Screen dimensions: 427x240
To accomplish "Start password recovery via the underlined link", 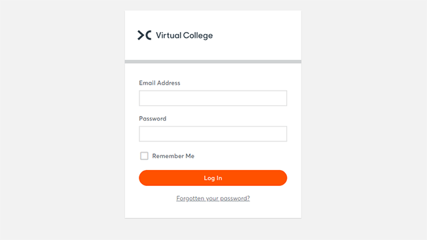I will click(213, 199).
